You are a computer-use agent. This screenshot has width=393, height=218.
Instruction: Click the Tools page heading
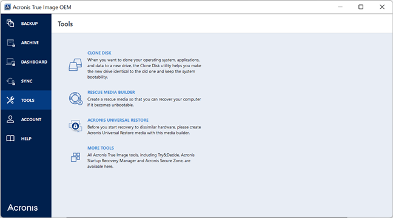(x=65, y=24)
